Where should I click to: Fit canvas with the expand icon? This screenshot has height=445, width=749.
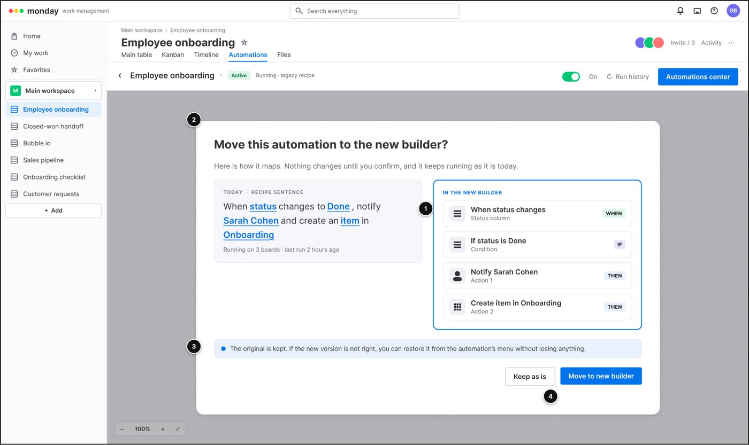[178, 429]
